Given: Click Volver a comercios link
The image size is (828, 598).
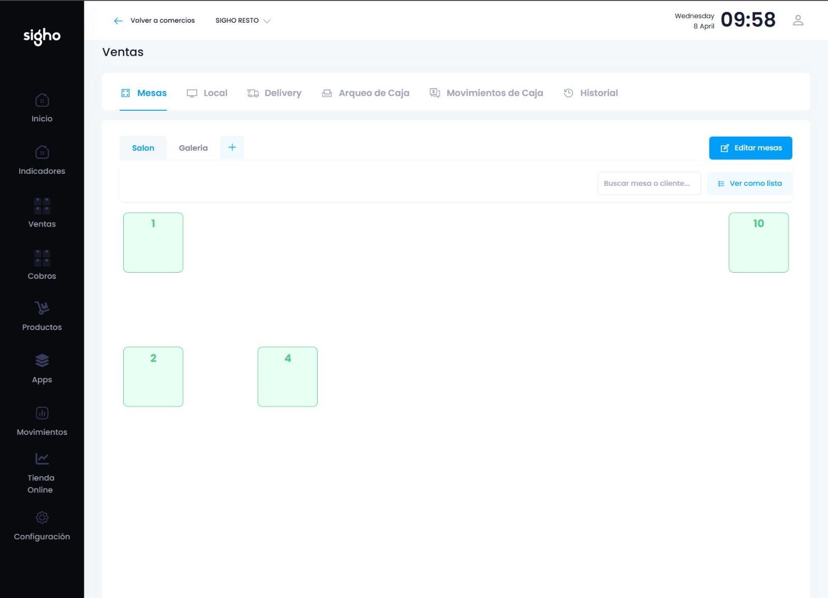Looking at the screenshot, I should click(x=154, y=21).
